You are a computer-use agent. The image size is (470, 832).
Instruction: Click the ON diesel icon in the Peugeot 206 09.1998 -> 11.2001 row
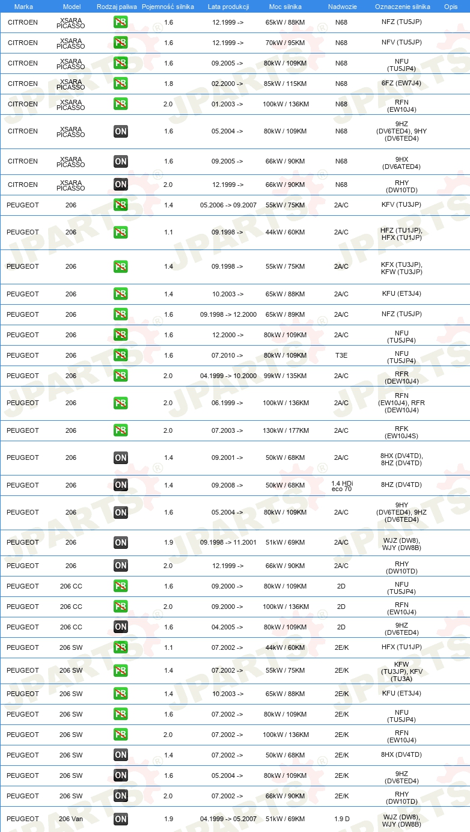(x=121, y=542)
